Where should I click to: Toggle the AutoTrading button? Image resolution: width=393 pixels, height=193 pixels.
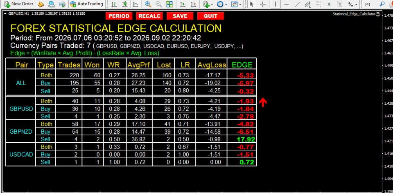[x=86, y=4]
